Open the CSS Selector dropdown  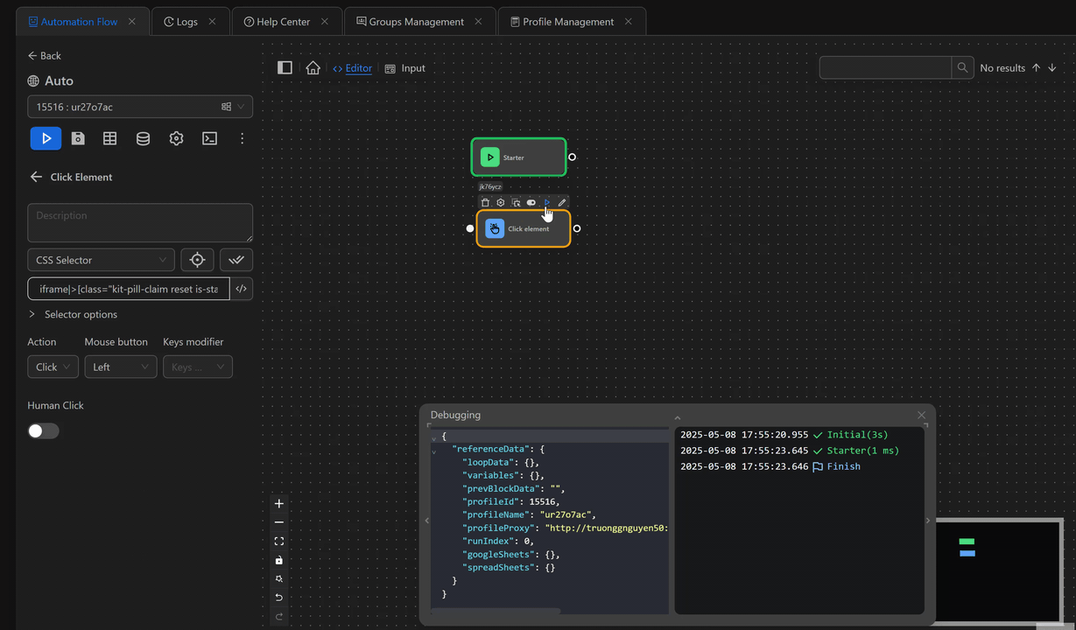point(101,260)
